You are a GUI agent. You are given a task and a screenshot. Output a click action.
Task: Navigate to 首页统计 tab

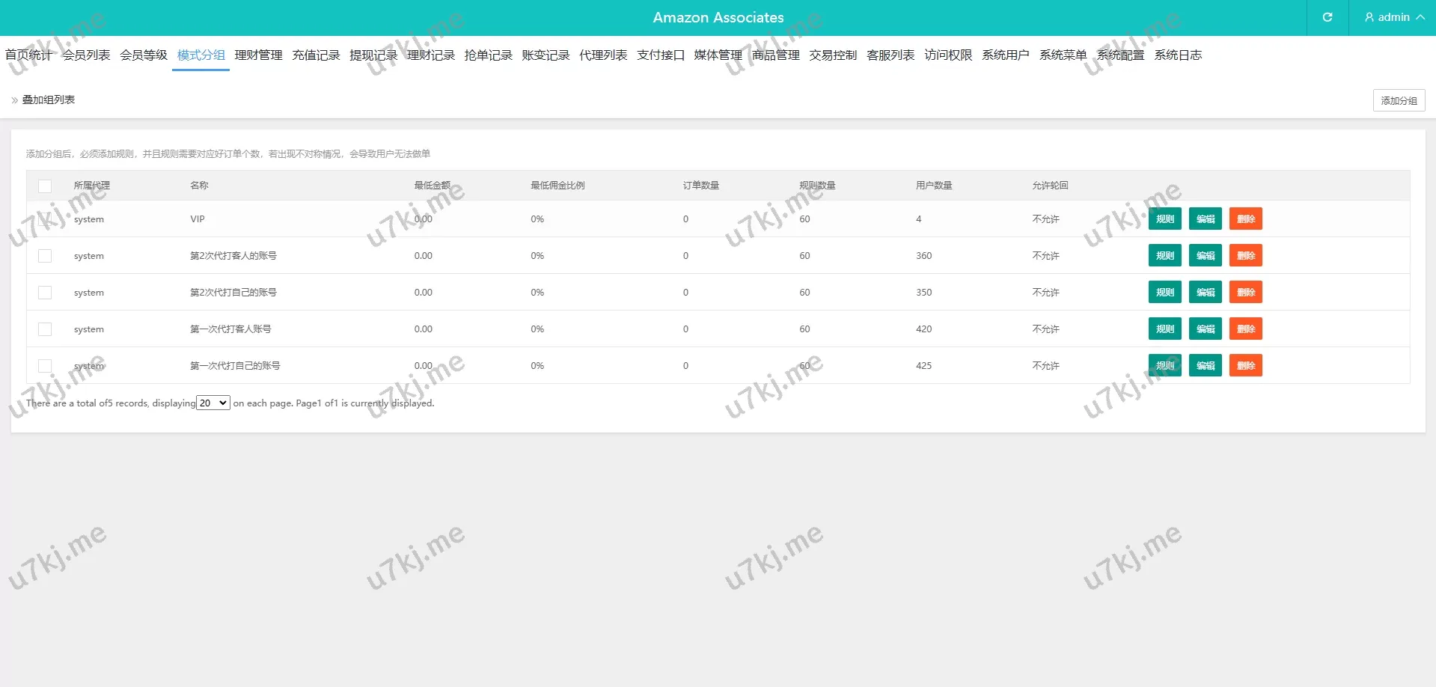[28, 55]
